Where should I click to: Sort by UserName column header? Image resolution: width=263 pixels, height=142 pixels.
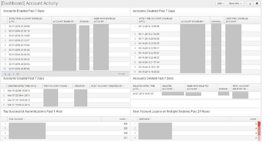click(x=180, y=119)
